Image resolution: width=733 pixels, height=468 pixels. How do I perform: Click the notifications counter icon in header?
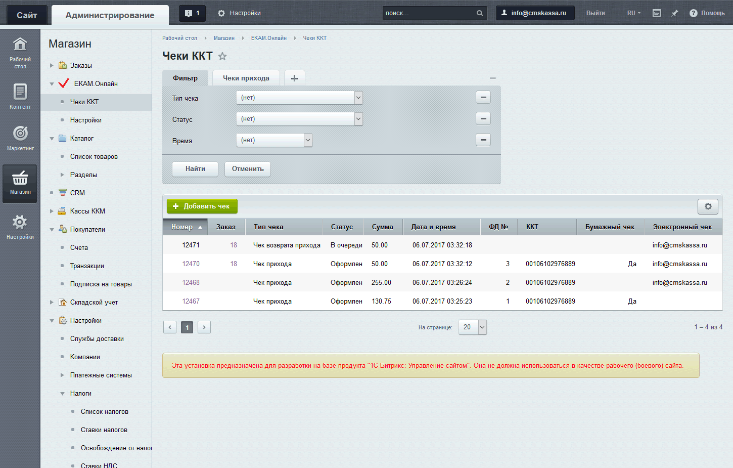193,13
